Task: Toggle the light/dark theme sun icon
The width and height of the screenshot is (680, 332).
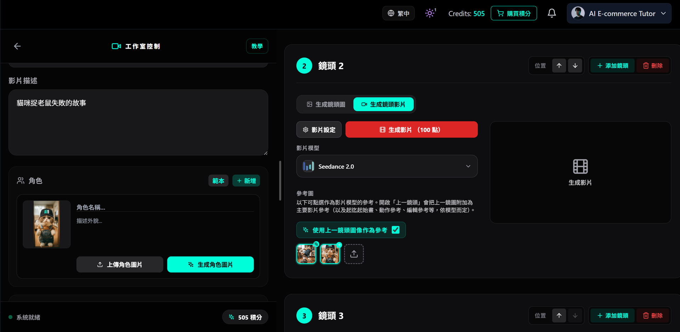Action: click(x=430, y=13)
